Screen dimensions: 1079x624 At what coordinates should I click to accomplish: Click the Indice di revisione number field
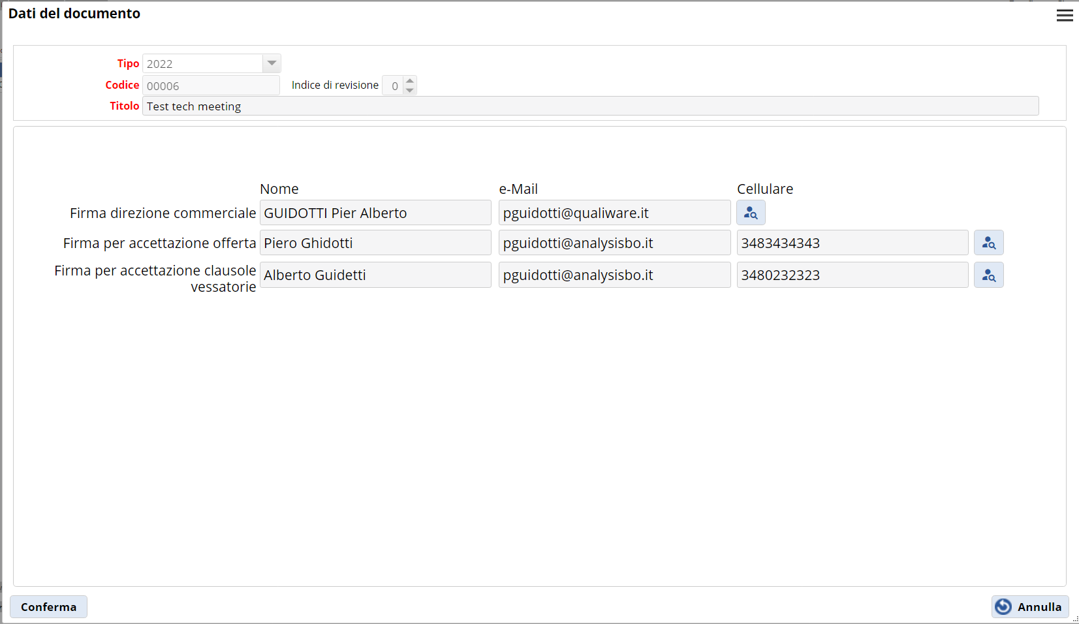[393, 86]
